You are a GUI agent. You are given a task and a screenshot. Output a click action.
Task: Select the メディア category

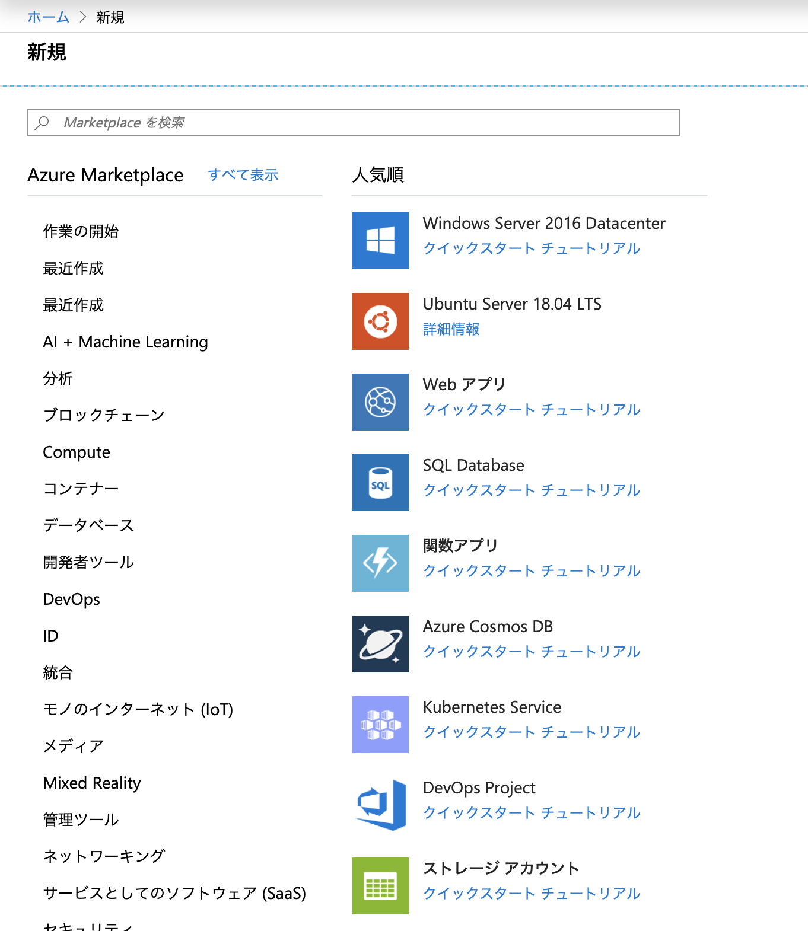(74, 746)
